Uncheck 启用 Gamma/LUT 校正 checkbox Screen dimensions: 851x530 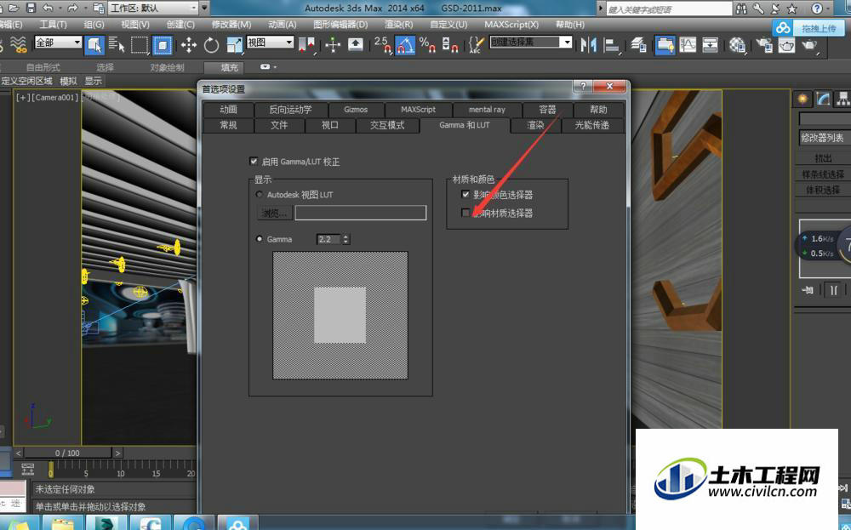pyautogui.click(x=254, y=161)
